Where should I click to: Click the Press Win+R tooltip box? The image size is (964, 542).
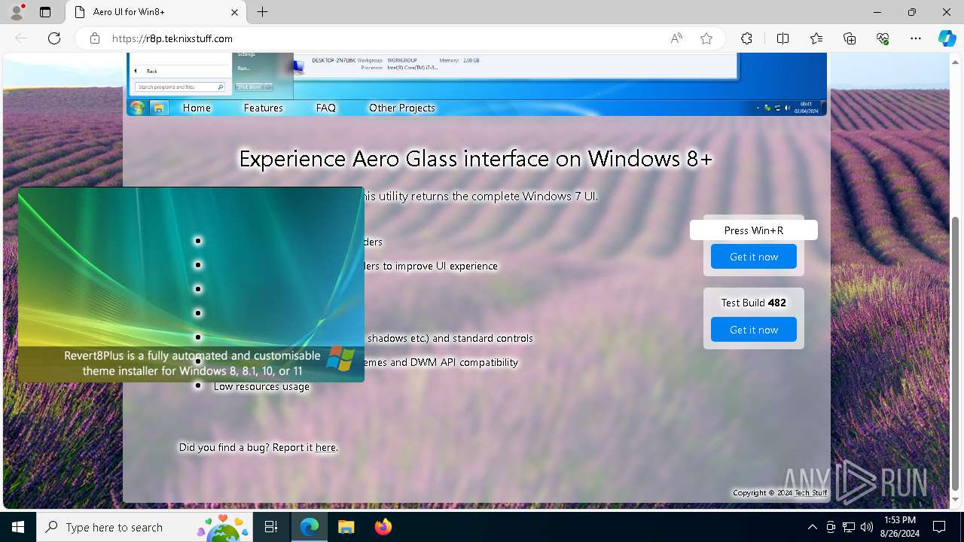[754, 230]
